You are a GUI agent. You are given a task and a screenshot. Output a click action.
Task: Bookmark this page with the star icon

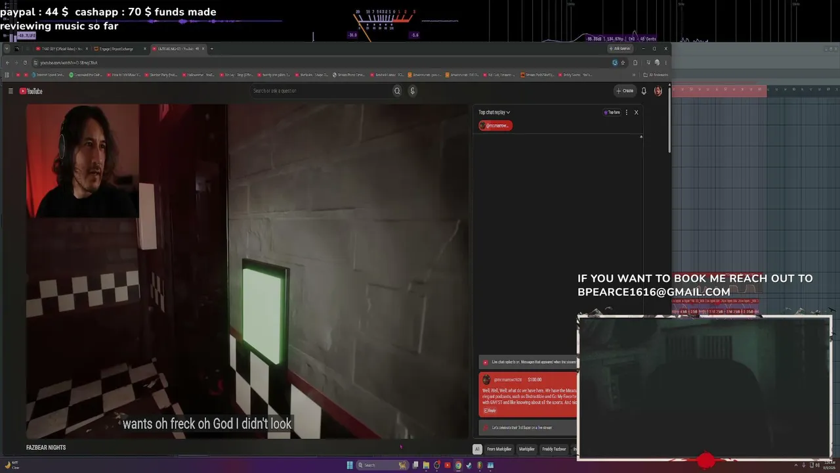(x=623, y=62)
